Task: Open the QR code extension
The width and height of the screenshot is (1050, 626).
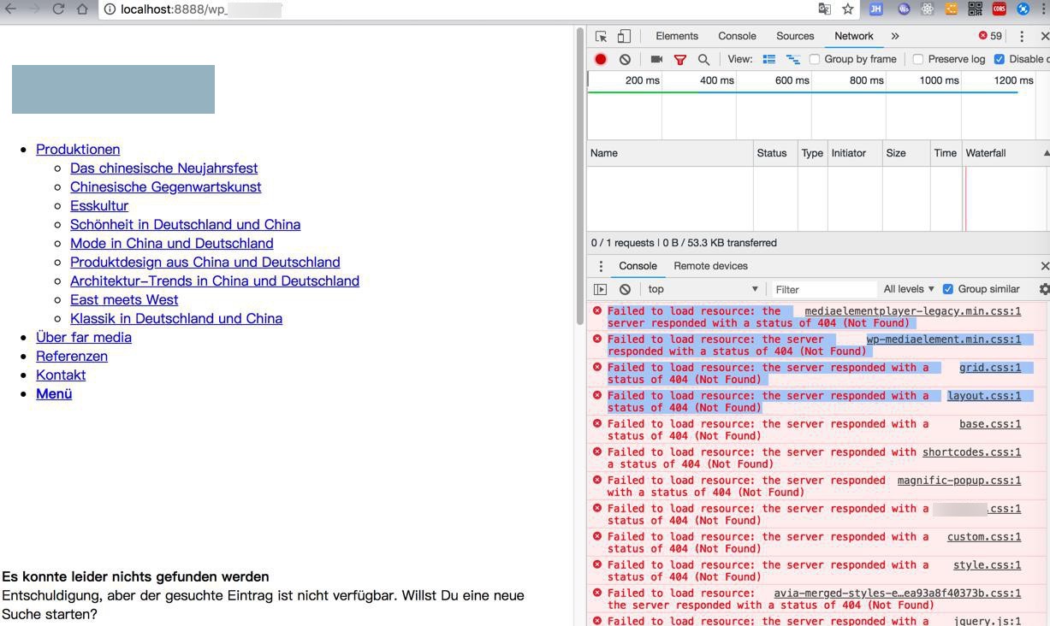Action: click(x=975, y=9)
